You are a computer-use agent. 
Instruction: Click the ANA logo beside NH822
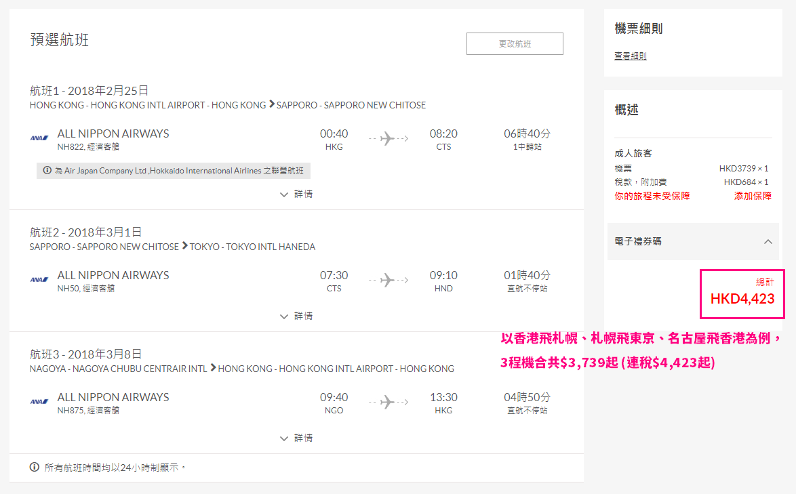[39, 138]
